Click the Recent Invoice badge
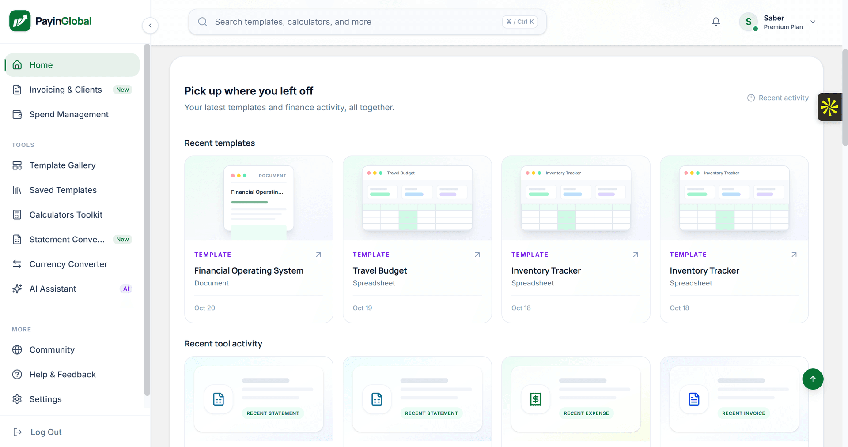 (743, 413)
